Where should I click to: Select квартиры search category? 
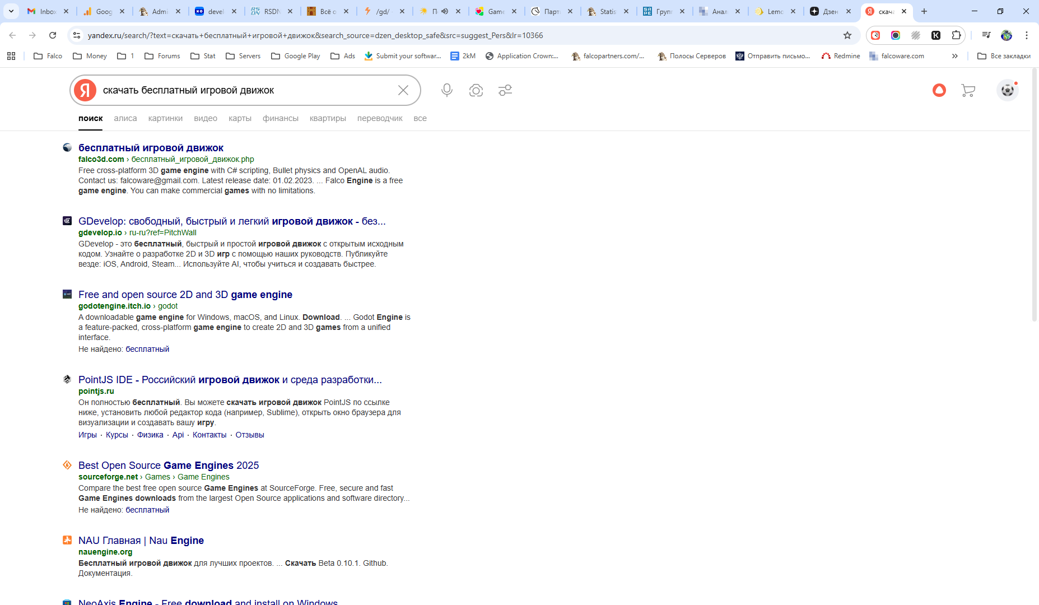coord(328,118)
